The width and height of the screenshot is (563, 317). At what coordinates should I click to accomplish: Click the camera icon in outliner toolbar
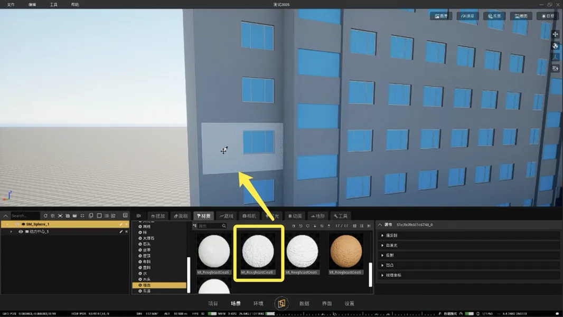(x=68, y=216)
